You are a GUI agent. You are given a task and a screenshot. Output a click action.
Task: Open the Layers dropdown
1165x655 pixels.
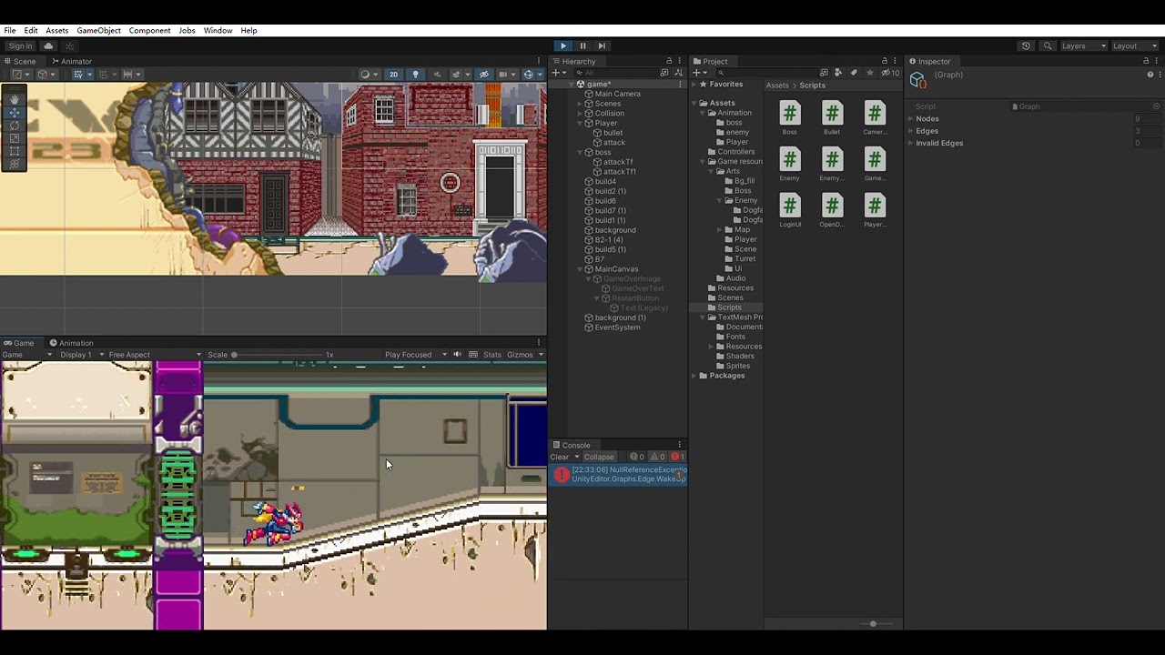point(1083,45)
